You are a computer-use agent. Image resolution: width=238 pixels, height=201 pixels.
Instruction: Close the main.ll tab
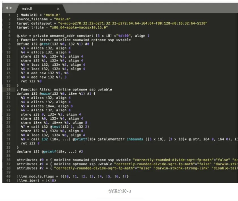click(x=58, y=9)
